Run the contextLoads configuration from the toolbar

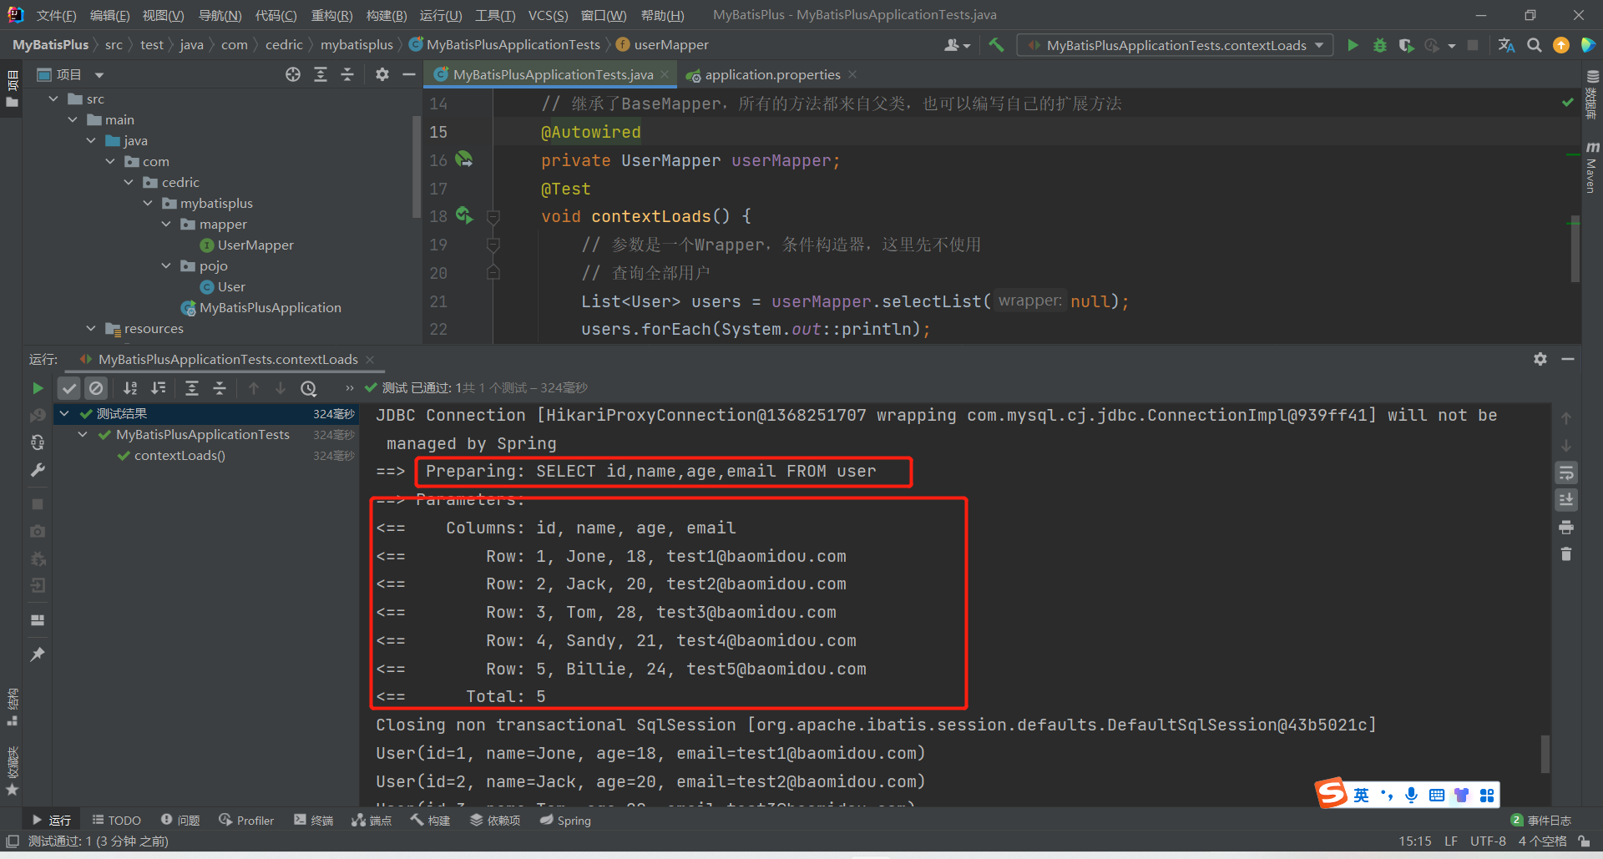[1353, 45]
